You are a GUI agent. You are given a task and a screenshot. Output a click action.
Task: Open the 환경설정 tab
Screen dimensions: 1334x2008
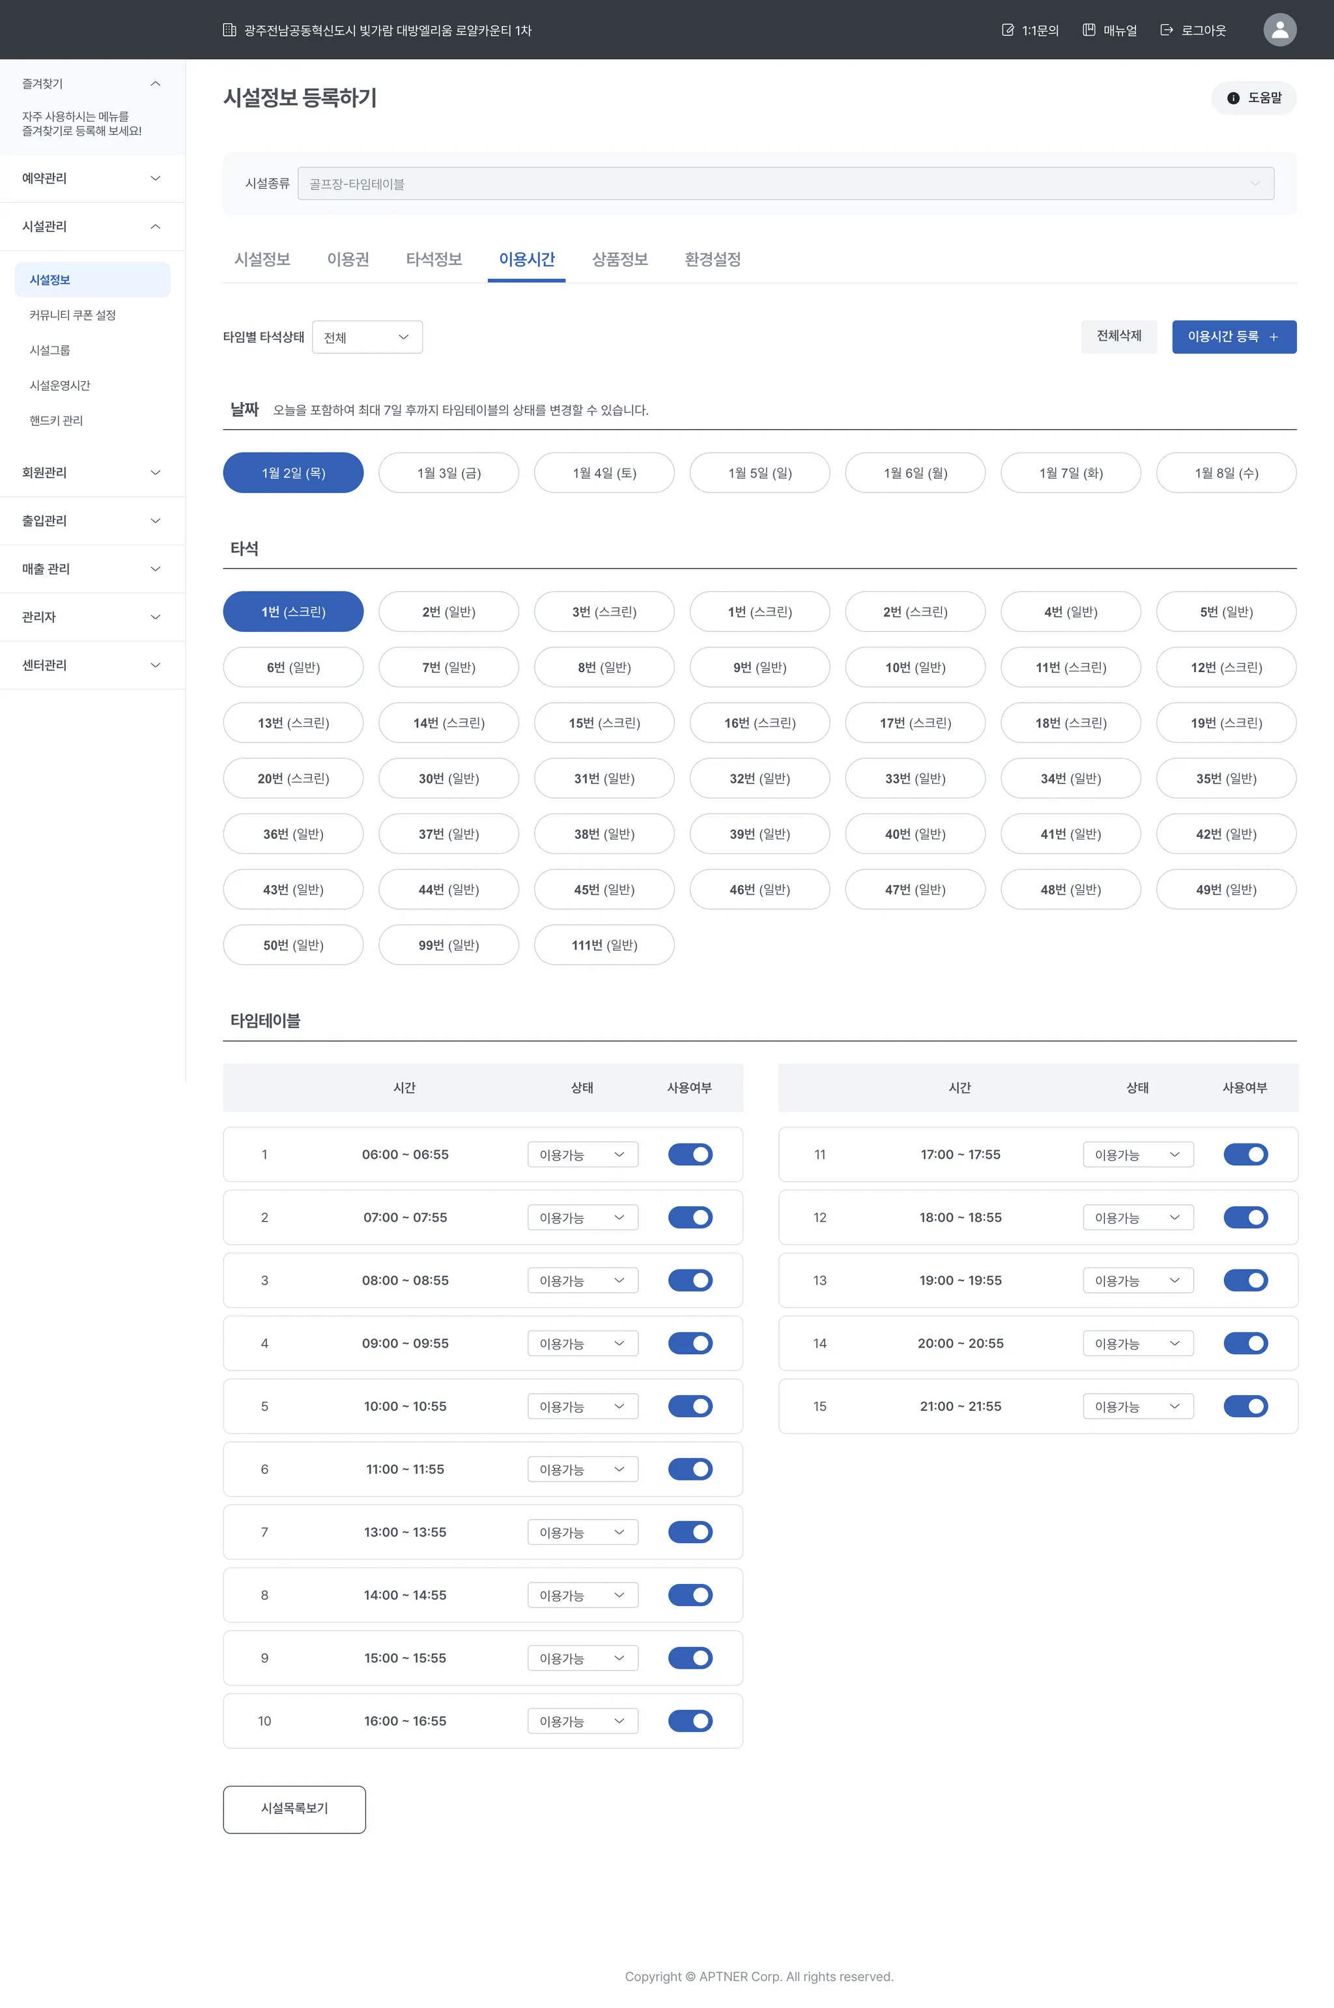[x=712, y=259]
